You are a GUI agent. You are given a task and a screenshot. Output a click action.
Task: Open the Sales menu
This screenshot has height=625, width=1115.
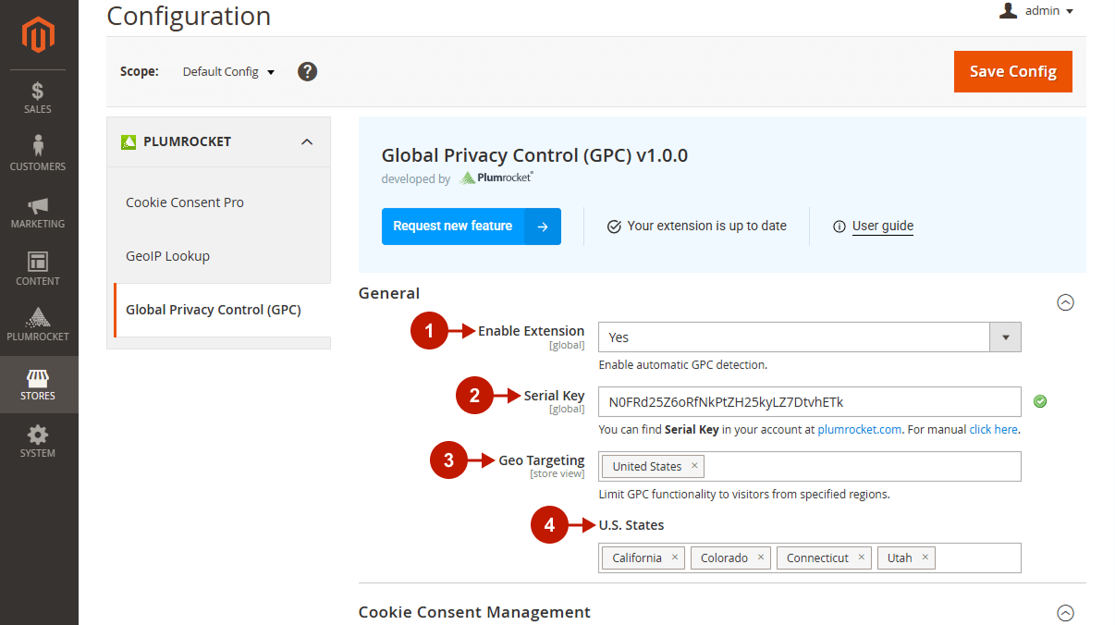(x=39, y=98)
